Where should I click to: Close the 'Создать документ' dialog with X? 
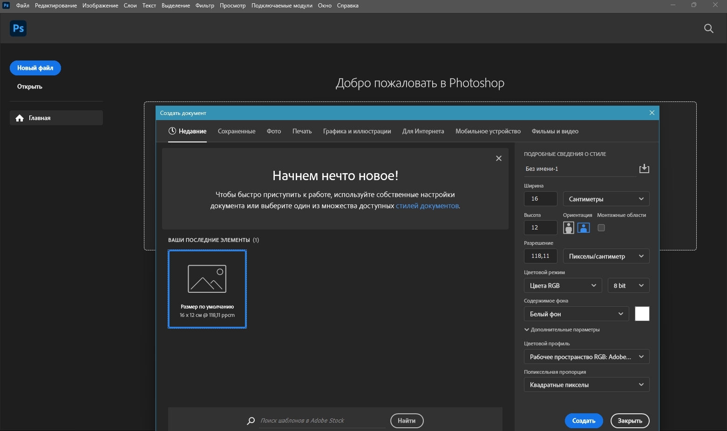click(x=652, y=113)
